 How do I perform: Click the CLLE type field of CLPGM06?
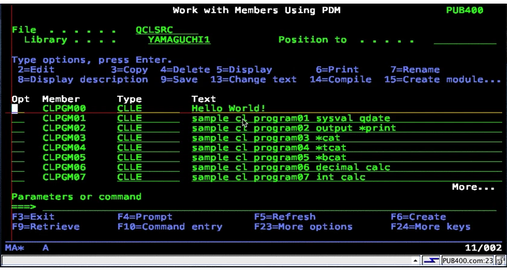[x=148, y=167]
